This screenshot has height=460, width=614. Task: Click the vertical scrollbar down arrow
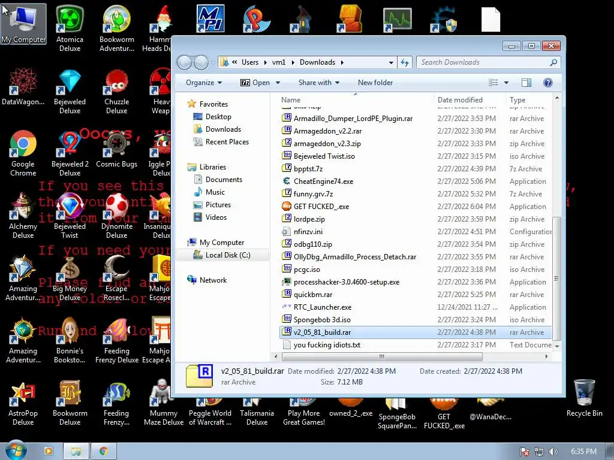557,346
